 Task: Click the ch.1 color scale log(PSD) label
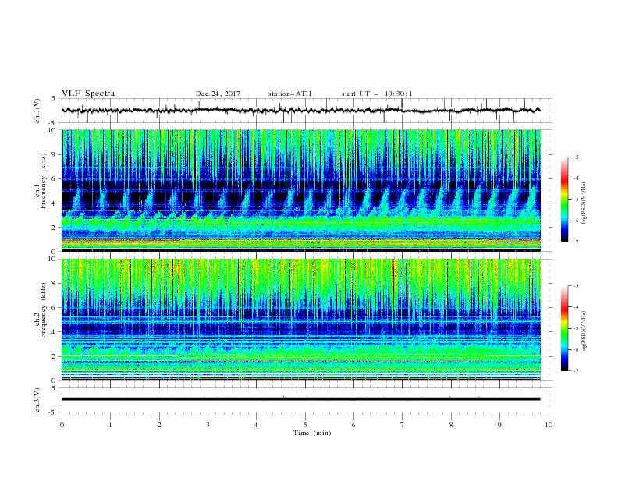click(584, 203)
